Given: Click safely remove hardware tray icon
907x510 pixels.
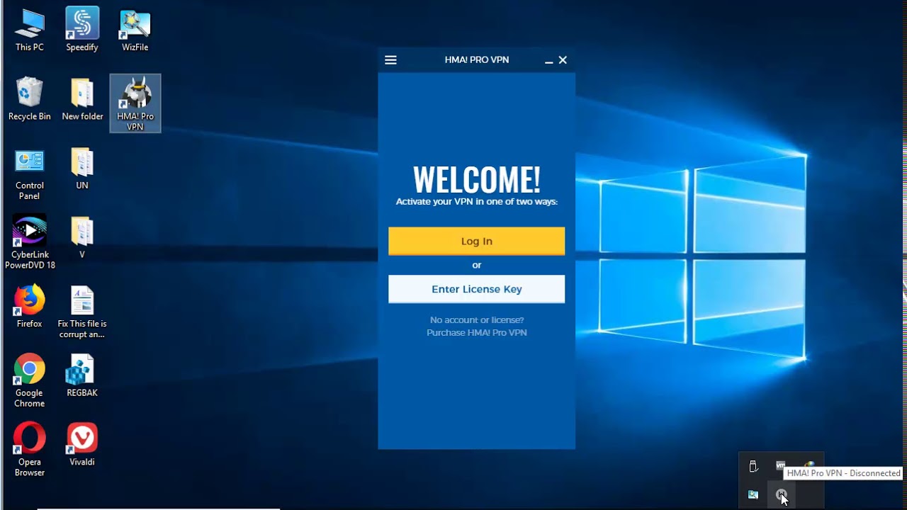Looking at the screenshot, I should pos(753,466).
